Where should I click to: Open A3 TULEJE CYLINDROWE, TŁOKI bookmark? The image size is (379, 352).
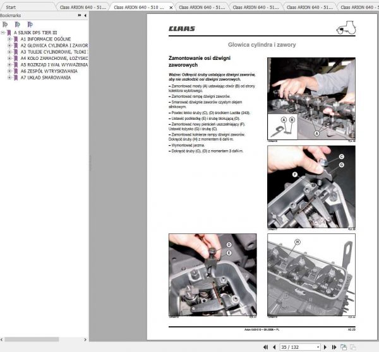pos(54,52)
